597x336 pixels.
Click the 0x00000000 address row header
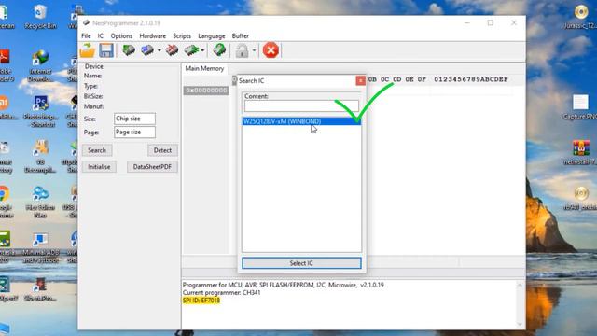point(206,91)
